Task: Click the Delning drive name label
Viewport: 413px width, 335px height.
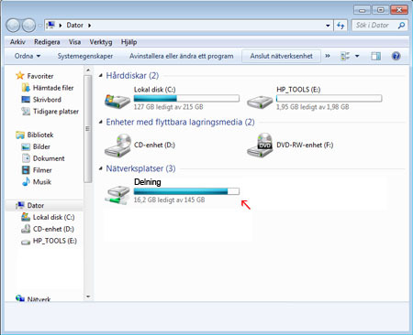Action: coord(148,182)
